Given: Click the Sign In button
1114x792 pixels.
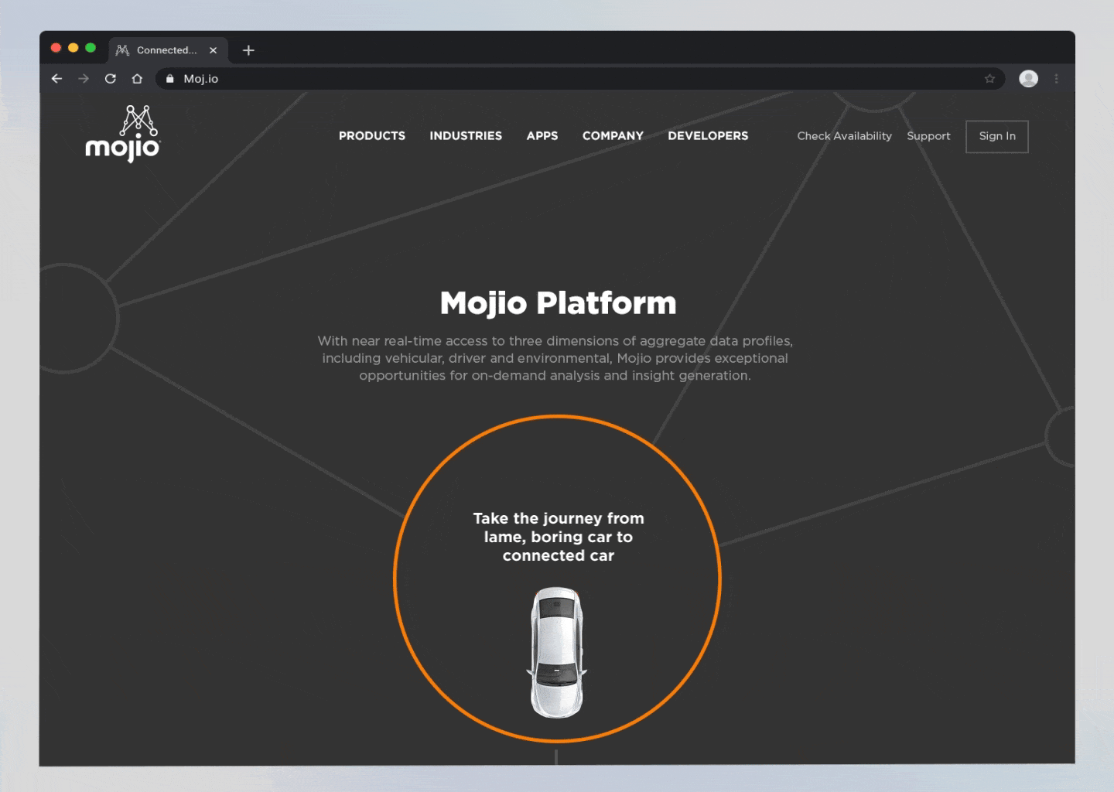Looking at the screenshot, I should point(997,136).
